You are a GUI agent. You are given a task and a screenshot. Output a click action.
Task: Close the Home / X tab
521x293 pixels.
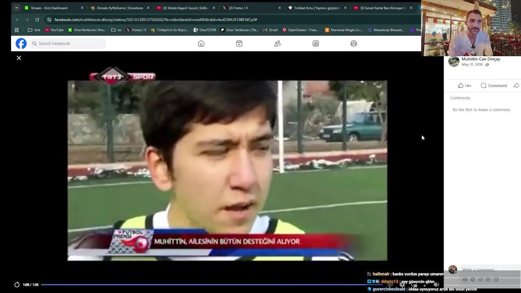pyautogui.click(x=279, y=8)
